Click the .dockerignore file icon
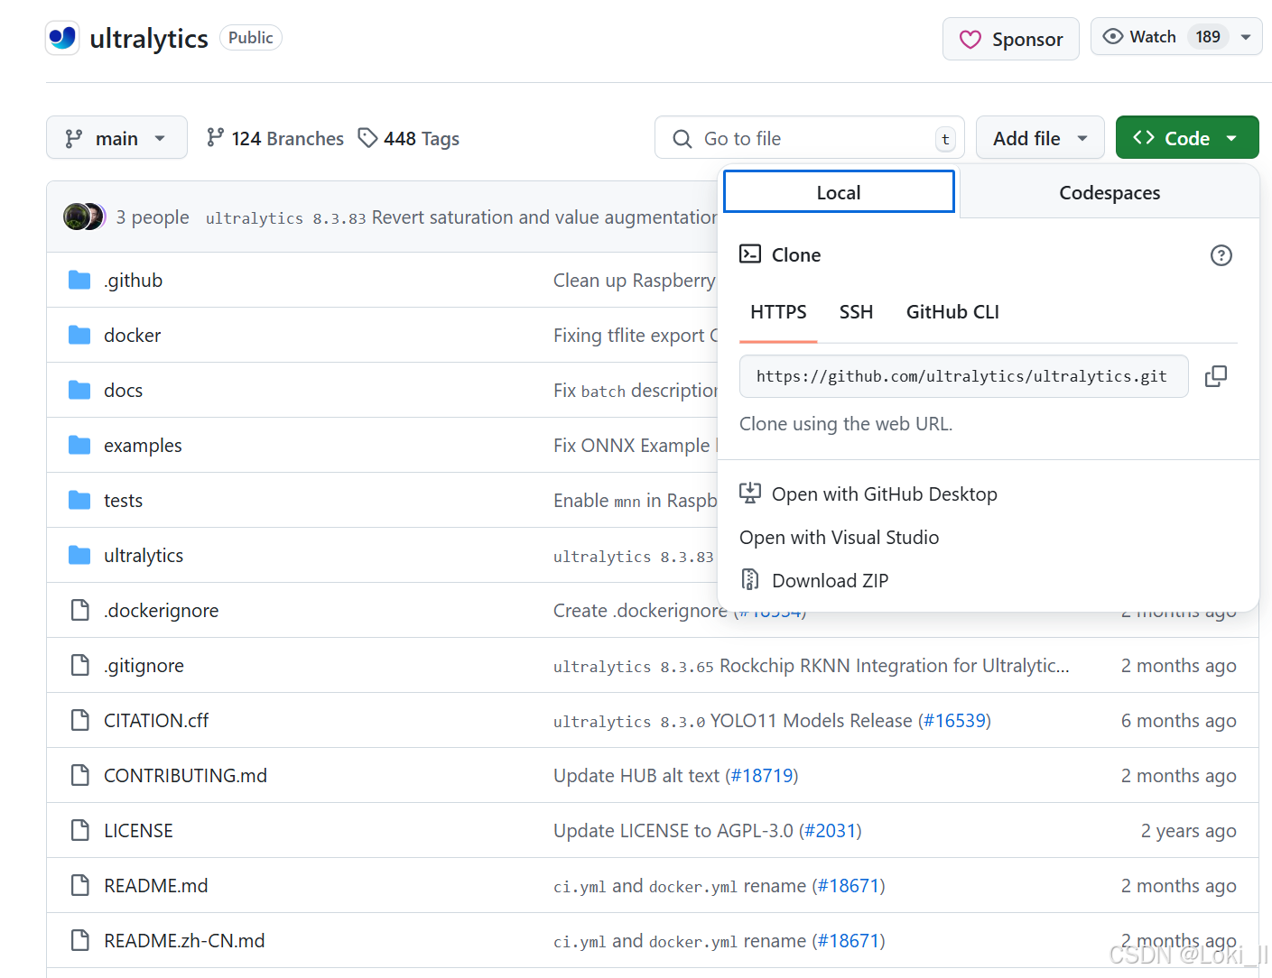Screen dimensions: 1272x978 tap(80, 610)
